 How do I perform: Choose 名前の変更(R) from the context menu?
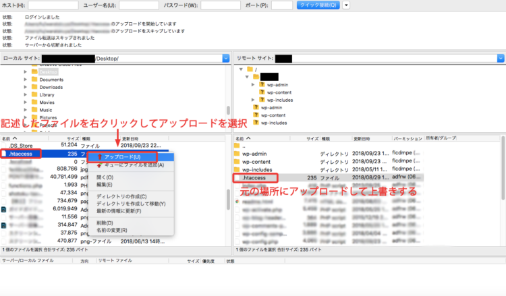tap(114, 230)
